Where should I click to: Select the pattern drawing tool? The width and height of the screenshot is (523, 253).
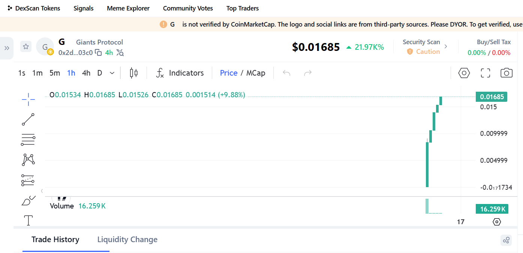28,160
